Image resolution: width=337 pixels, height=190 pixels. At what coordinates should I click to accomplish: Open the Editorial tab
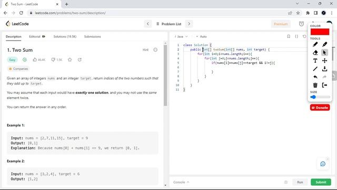(x=37, y=36)
